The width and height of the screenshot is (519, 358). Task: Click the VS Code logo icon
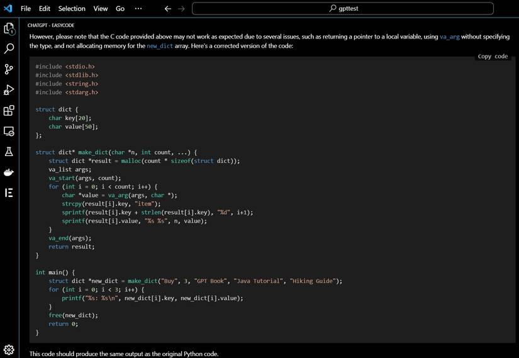point(8,8)
